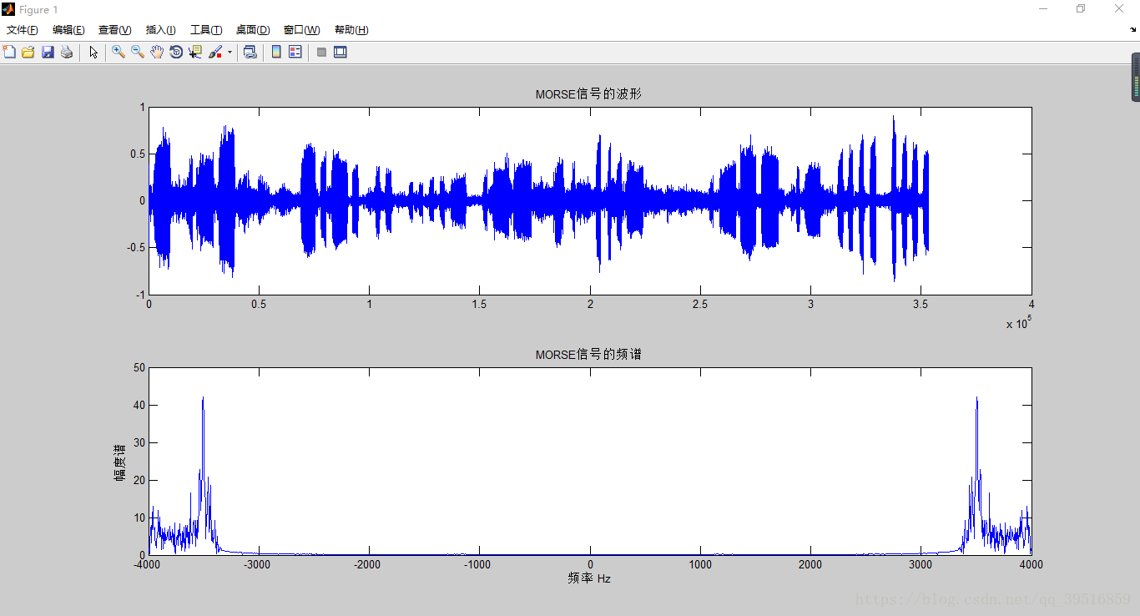Minimize the Figure 1 window
Viewport: 1140px width, 616px height.
point(1043,9)
